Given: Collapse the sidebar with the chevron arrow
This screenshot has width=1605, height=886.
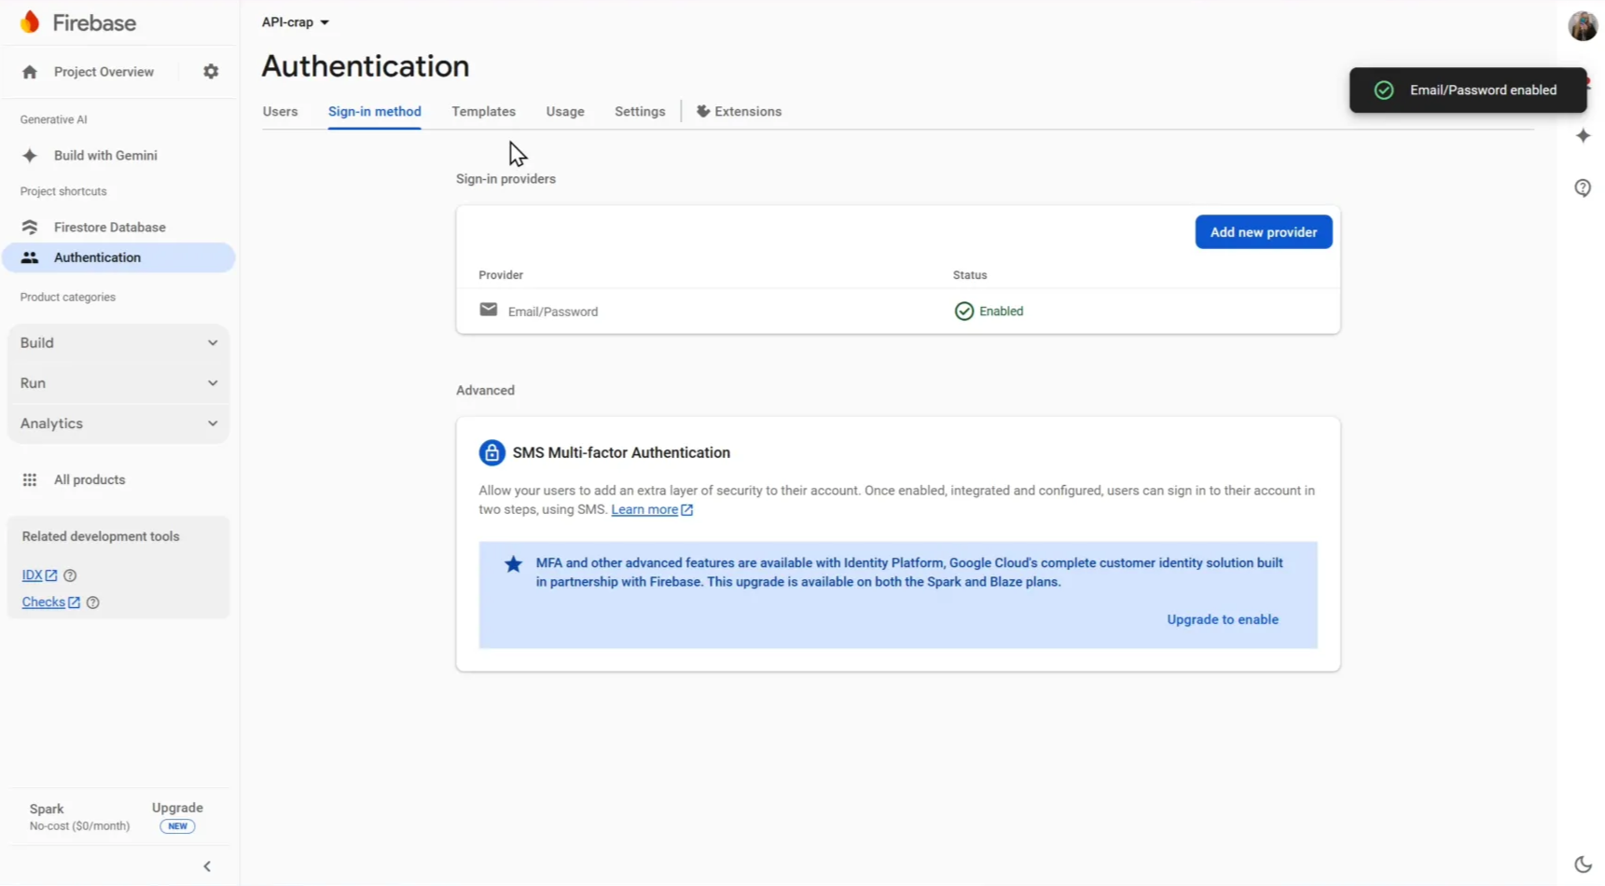Looking at the screenshot, I should click(x=207, y=866).
